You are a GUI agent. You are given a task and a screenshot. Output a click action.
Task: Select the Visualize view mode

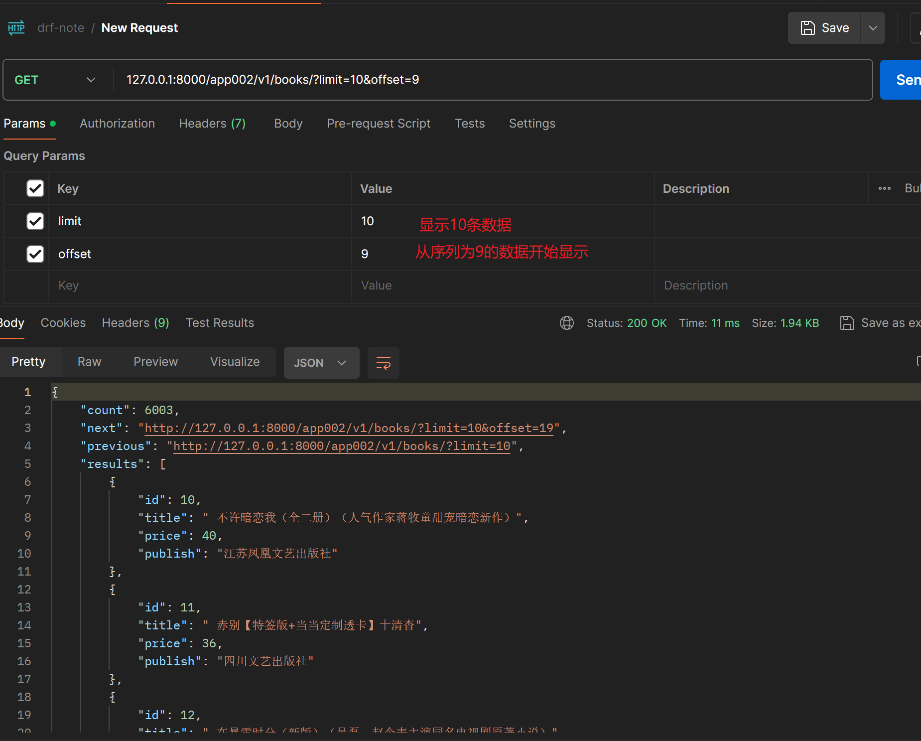click(x=235, y=362)
